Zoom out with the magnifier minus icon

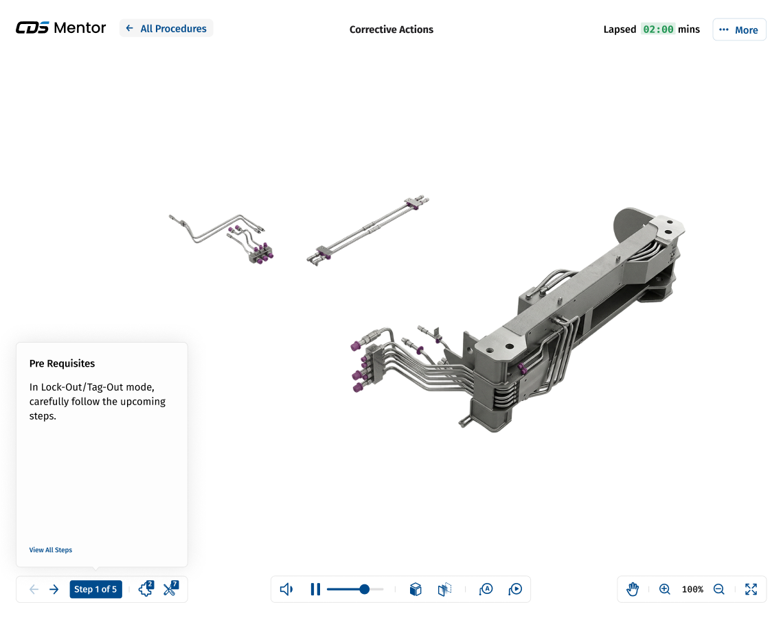coord(719,589)
